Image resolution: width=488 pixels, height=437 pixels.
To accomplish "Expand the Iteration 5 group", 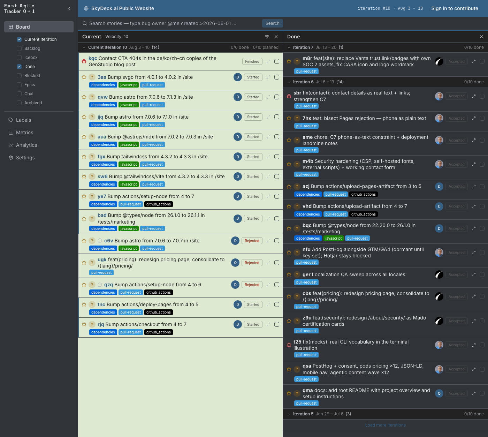I will 289,414.
